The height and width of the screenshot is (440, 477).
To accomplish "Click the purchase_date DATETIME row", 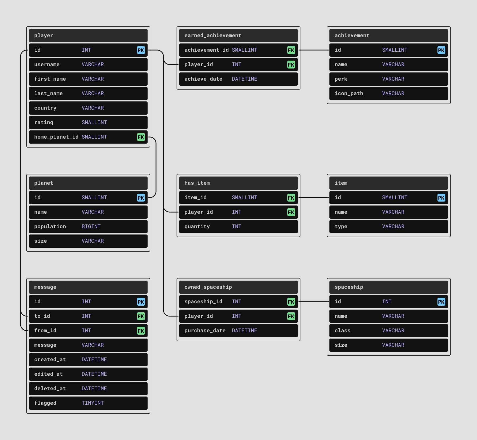I will pos(238,331).
